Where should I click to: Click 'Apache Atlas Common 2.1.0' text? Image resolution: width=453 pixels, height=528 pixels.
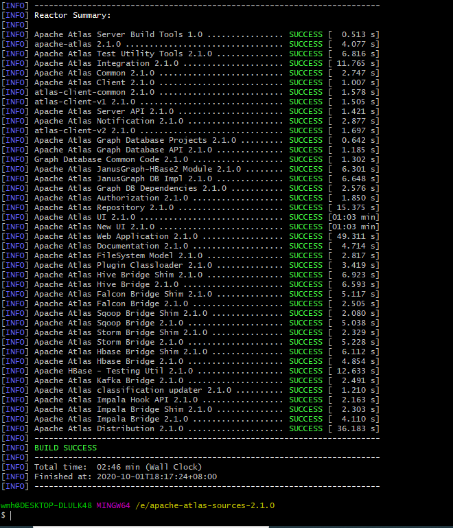click(94, 73)
